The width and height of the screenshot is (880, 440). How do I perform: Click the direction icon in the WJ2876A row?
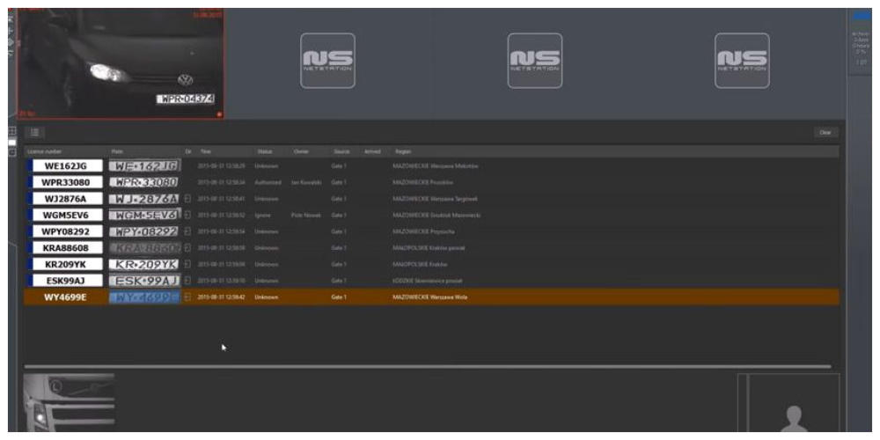pyautogui.click(x=188, y=198)
